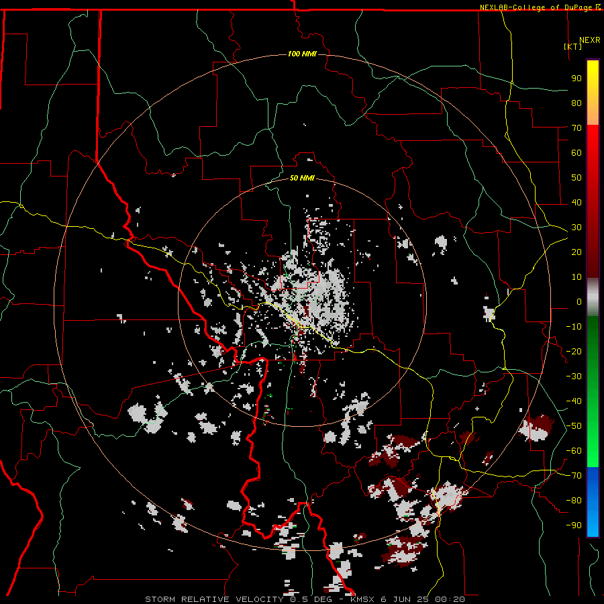Click the "NEXLAB-College of DuPage" header text
The width and height of the screenshot is (604, 604).
point(536,7)
